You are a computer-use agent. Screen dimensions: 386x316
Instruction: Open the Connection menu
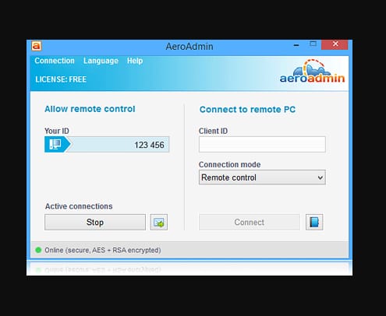point(55,61)
